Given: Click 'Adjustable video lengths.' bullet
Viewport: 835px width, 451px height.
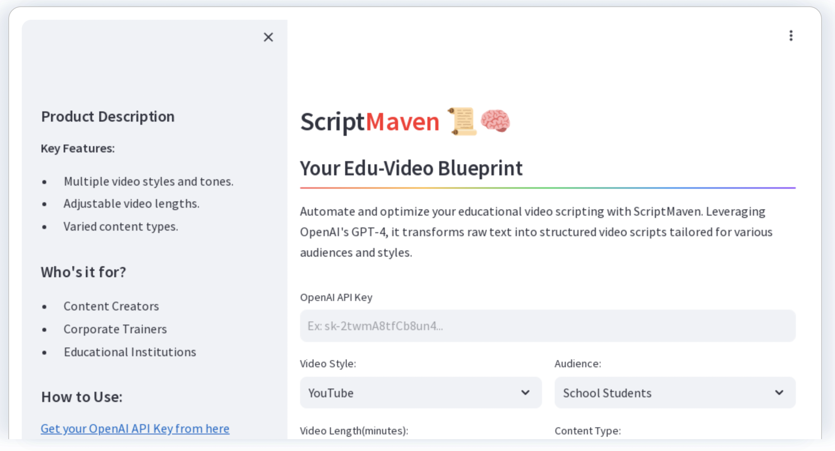Looking at the screenshot, I should click(132, 204).
